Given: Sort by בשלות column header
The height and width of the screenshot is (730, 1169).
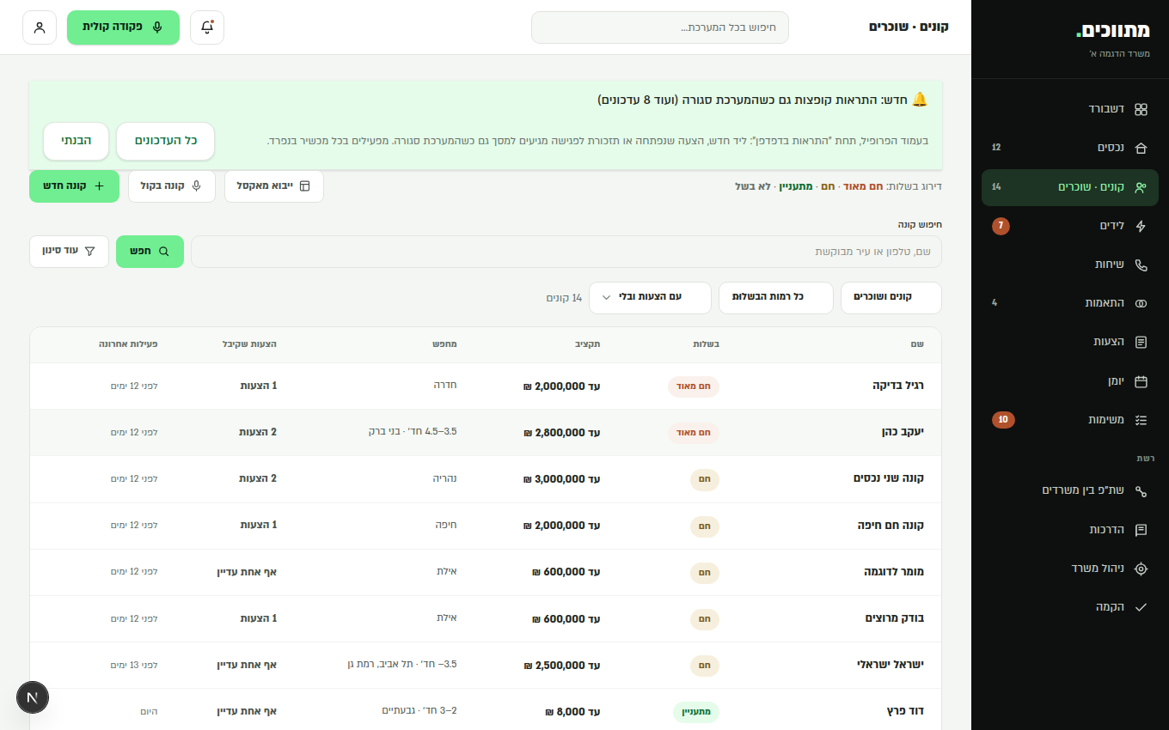Looking at the screenshot, I should coord(707,344).
